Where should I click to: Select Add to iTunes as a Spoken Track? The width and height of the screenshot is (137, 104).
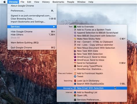(92, 30)
